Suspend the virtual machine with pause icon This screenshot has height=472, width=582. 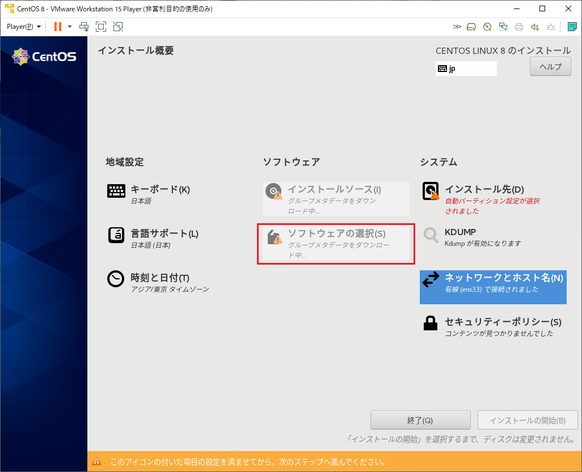point(57,27)
